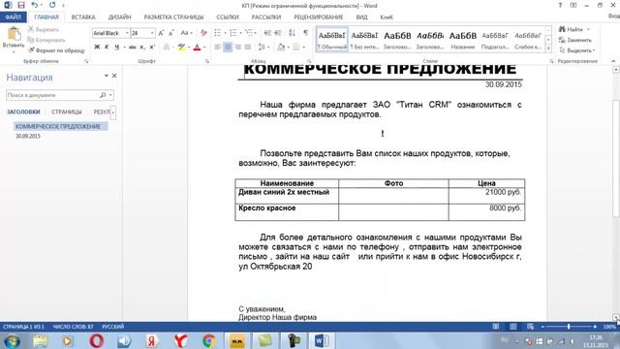Apply the Обычный style
The image size is (620, 349).
click(x=332, y=39)
